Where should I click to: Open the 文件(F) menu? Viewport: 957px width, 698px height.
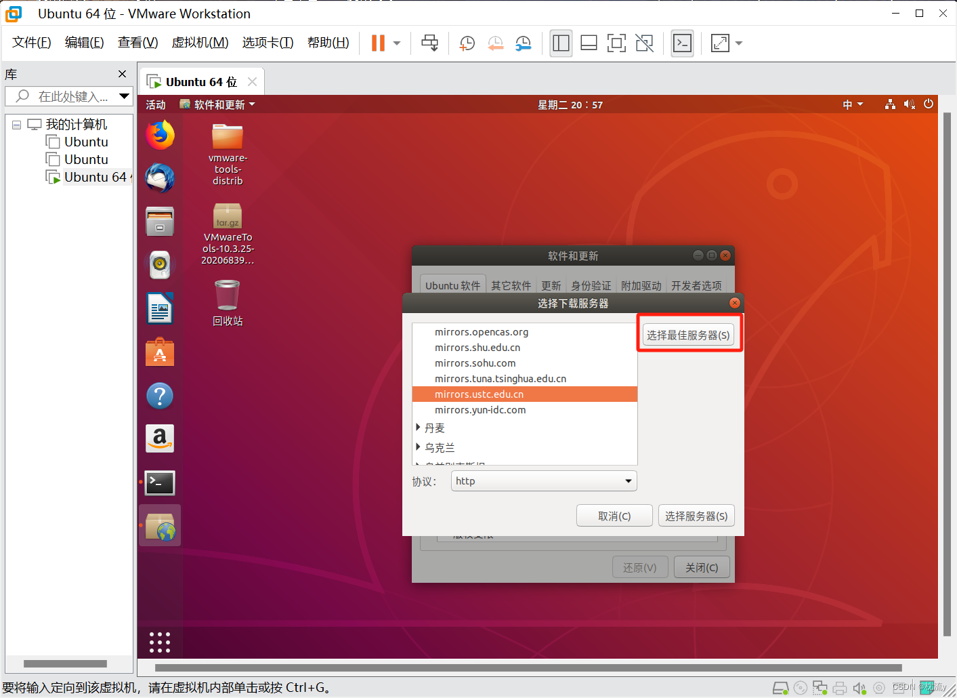[32, 43]
